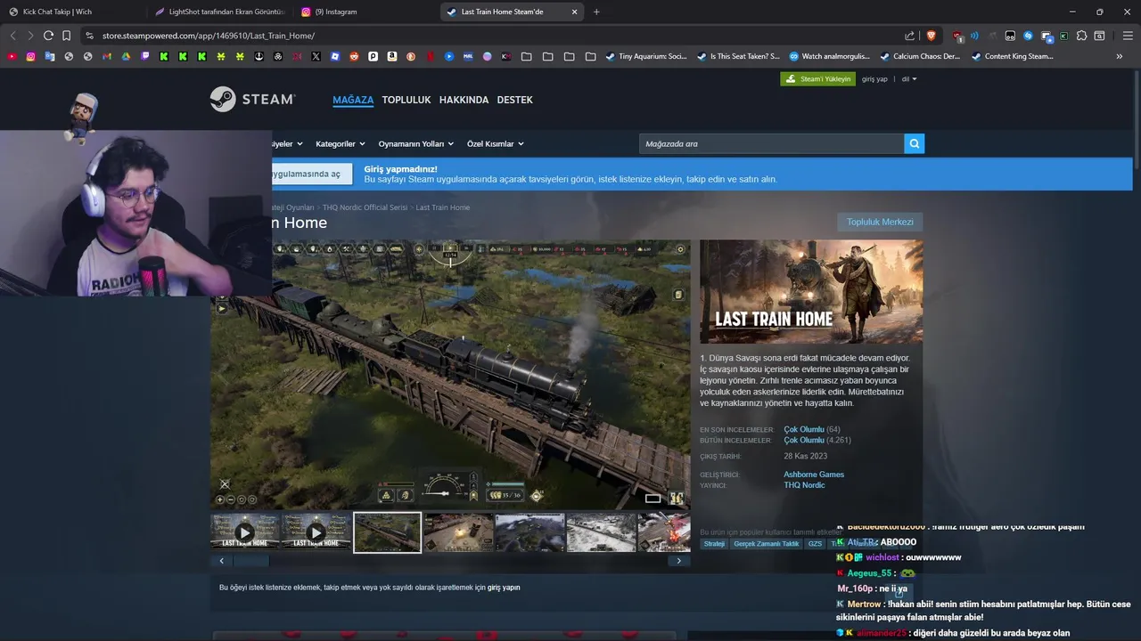Show more bookmarks overflow chevron
This screenshot has height=641, width=1141.
click(x=1120, y=56)
